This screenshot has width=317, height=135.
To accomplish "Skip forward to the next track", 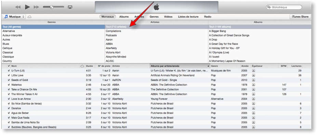I will click(36, 7).
